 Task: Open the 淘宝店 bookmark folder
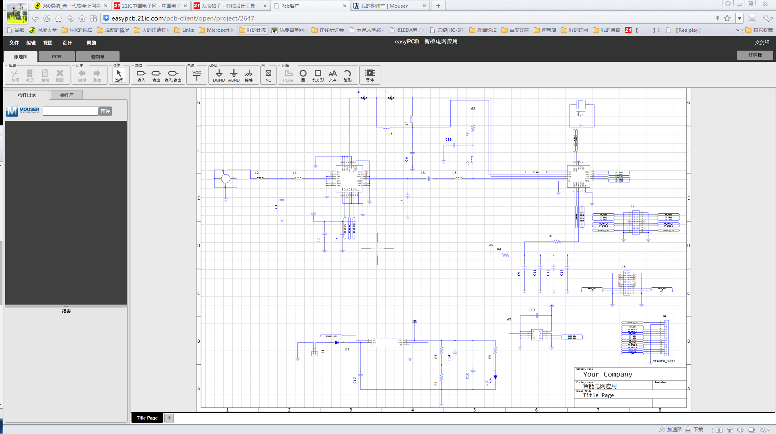tap(545, 30)
